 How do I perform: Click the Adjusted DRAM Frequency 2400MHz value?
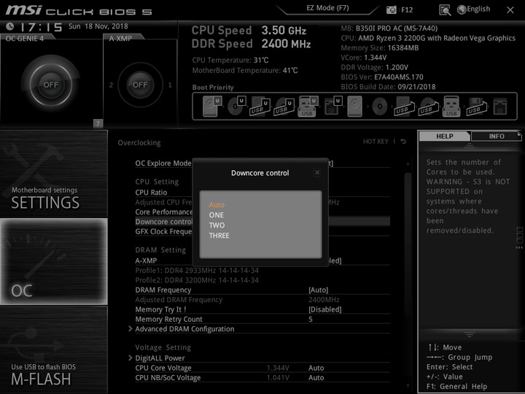pos(324,300)
